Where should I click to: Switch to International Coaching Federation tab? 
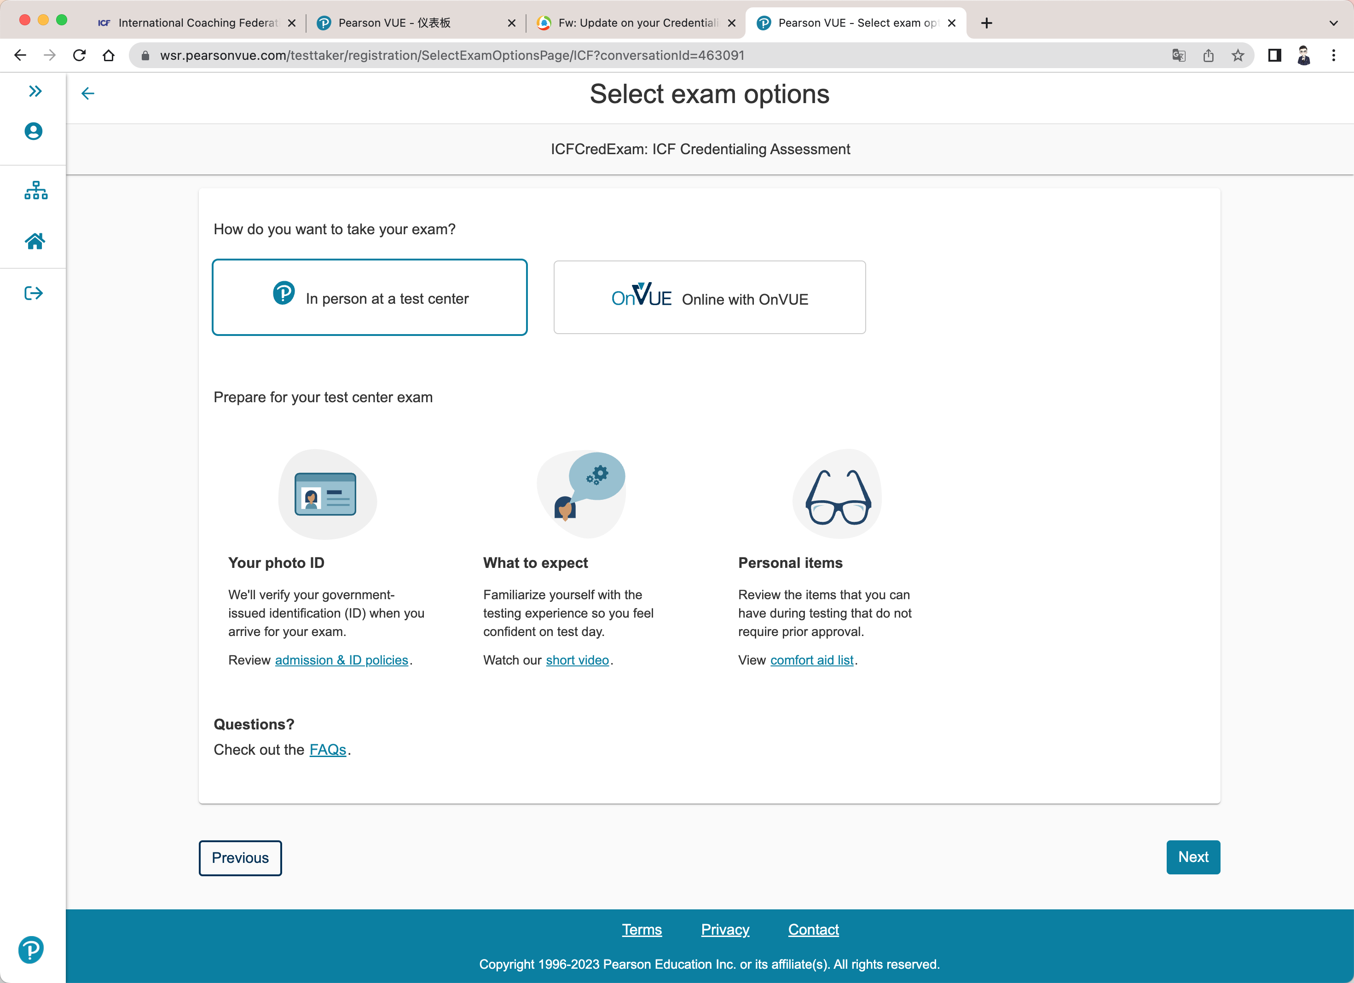pos(191,23)
